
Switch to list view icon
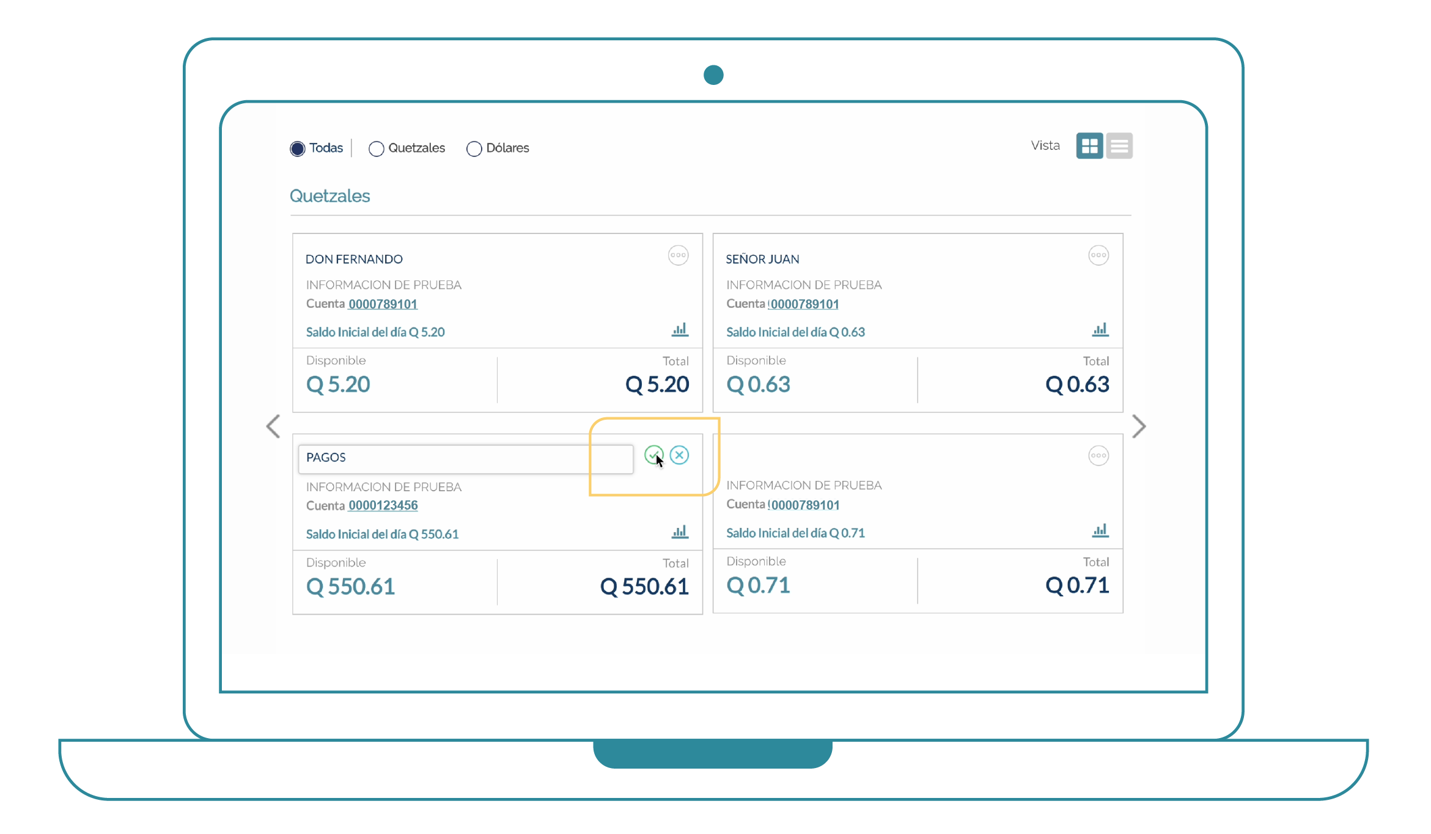click(1119, 146)
